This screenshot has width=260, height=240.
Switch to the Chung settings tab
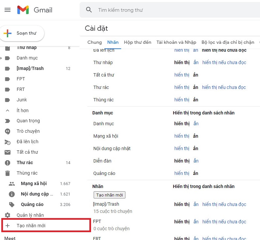point(95,43)
